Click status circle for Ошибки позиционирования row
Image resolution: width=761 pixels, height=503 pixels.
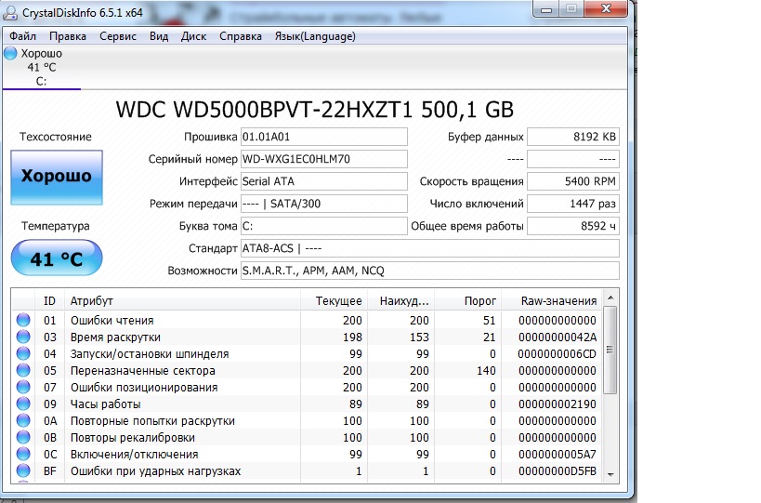[23, 387]
